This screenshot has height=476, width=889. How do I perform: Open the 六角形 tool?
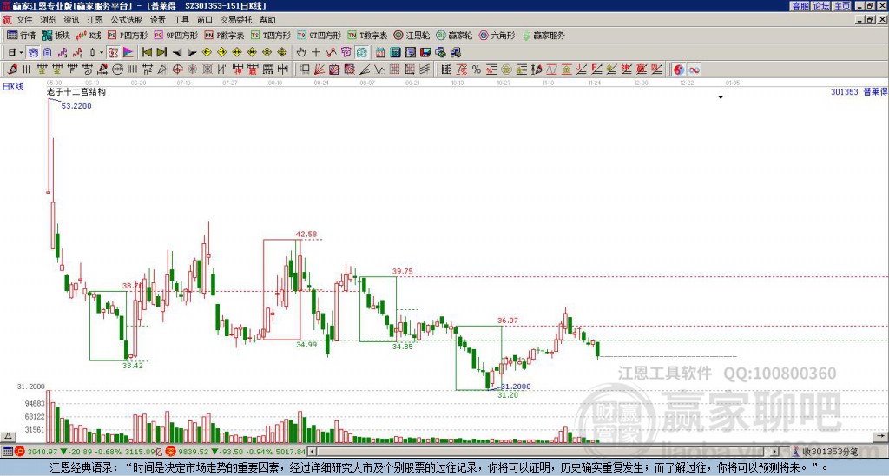coord(497,35)
